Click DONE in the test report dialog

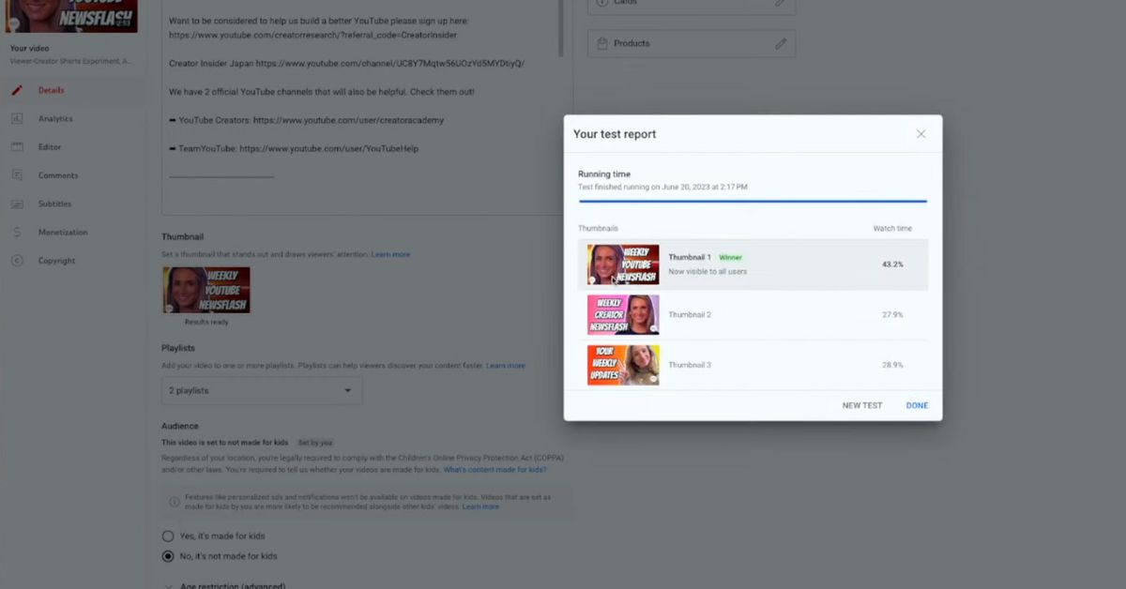[x=917, y=405]
